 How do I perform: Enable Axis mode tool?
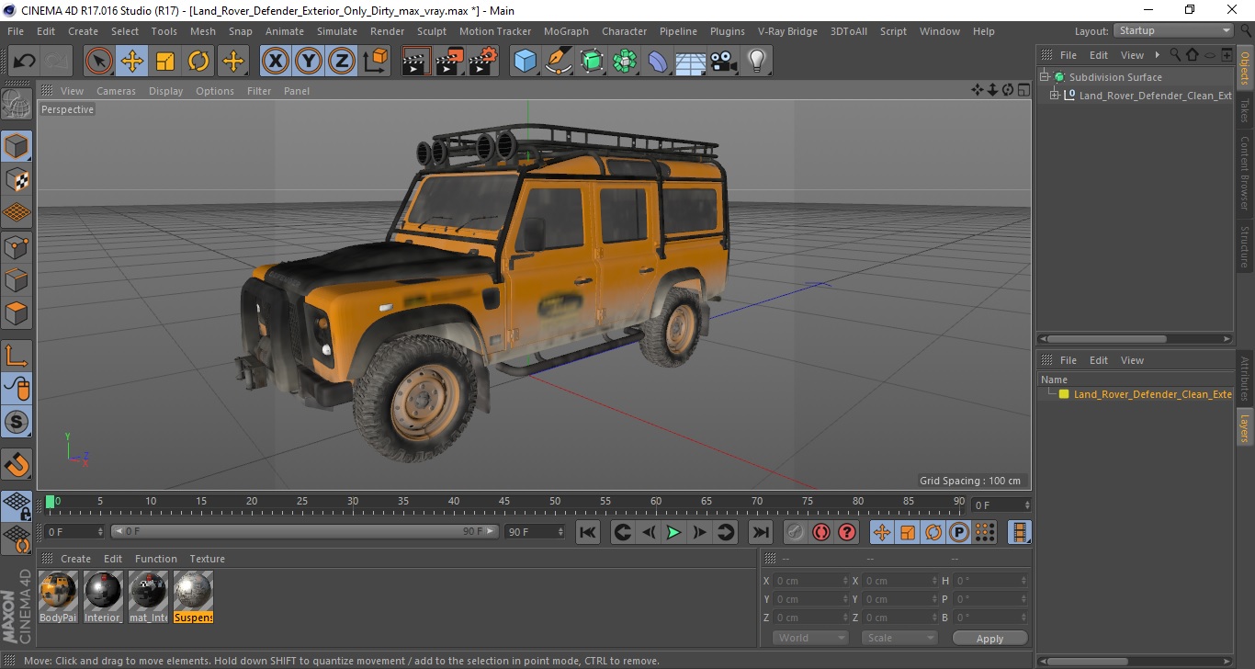click(17, 356)
